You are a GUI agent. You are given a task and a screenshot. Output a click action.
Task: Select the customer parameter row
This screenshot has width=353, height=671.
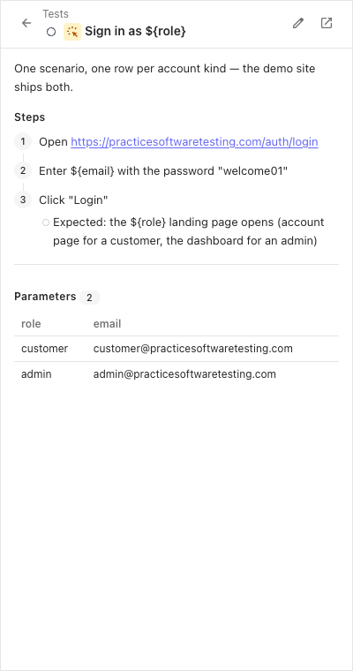point(176,349)
